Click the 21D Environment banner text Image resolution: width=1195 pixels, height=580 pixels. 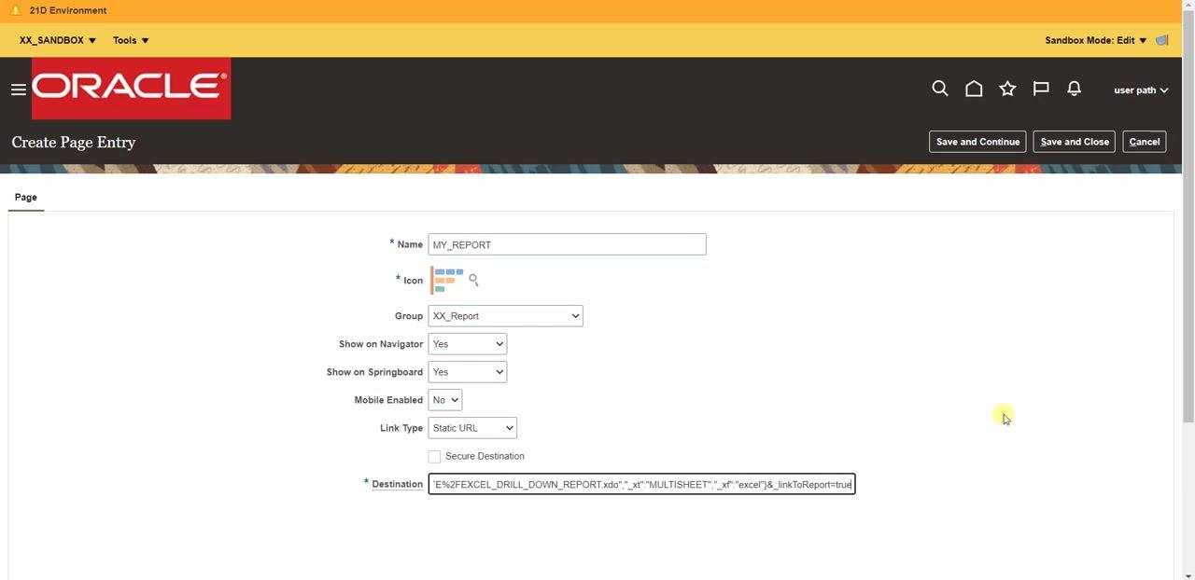click(68, 10)
